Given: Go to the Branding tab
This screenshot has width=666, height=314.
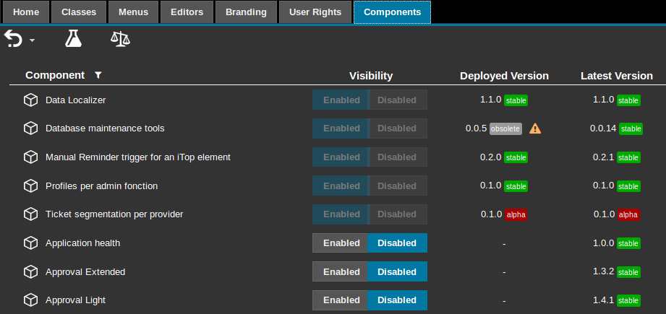Looking at the screenshot, I should coord(246,12).
